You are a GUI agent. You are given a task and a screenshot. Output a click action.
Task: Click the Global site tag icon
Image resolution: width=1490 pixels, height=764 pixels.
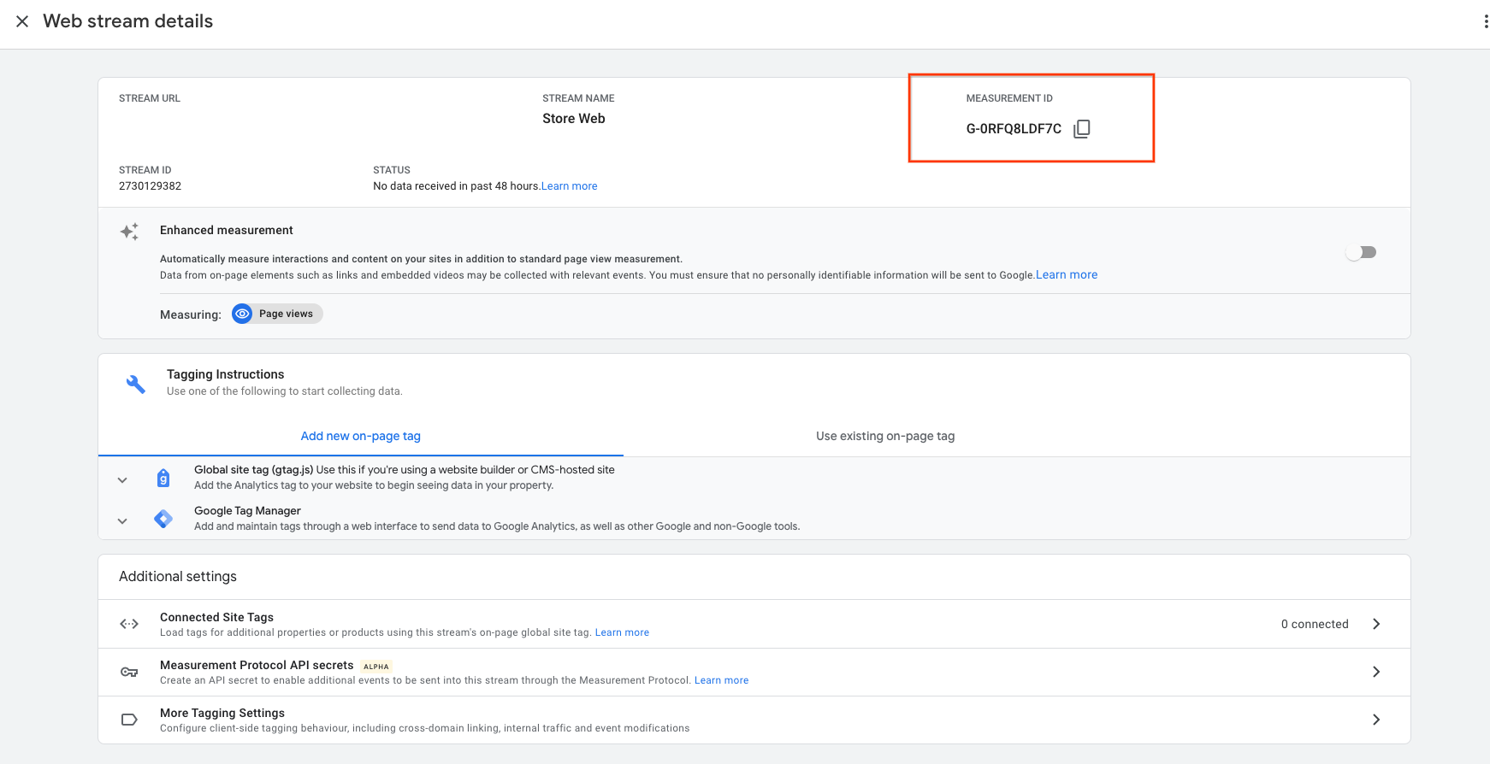click(163, 478)
